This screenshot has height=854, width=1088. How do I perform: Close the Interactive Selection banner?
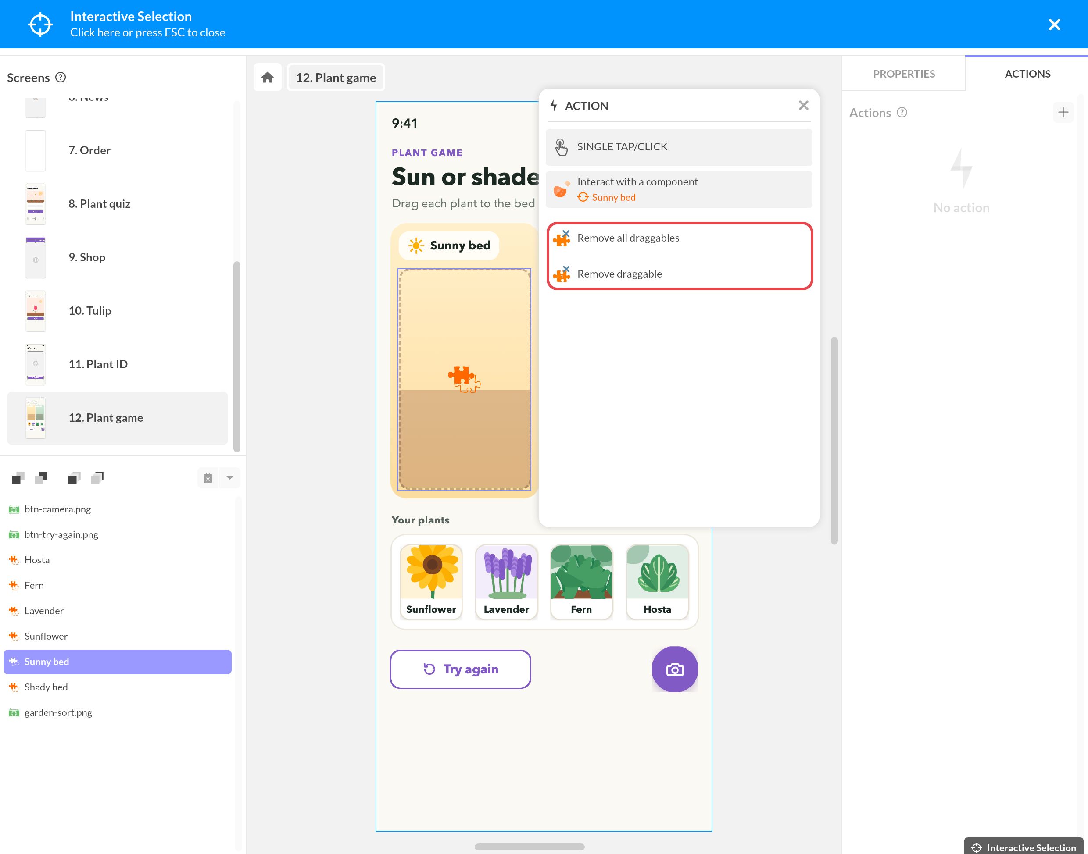click(1054, 25)
